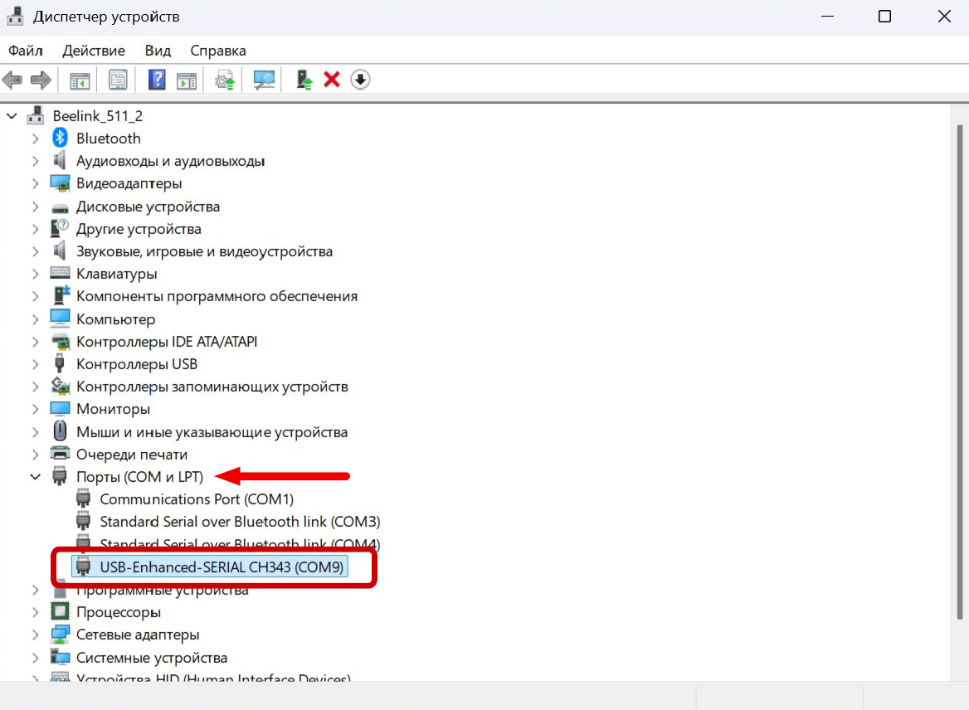Image resolution: width=969 pixels, height=710 pixels.
Task: Select Standard Serial over Bluetooth link (COM3)
Action: (240, 522)
